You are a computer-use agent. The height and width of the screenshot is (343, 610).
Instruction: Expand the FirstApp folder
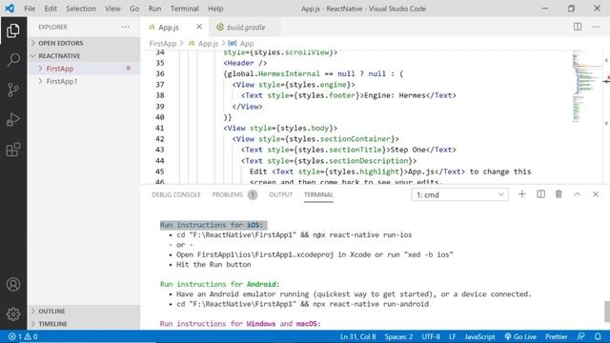click(x=85, y=69)
